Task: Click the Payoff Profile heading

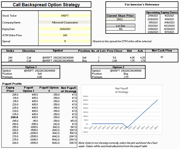Action: [x=12, y=84]
